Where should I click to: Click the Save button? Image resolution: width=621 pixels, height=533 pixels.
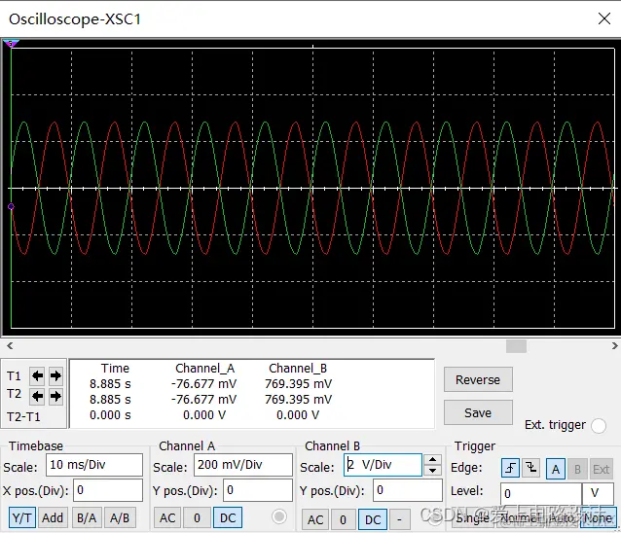[478, 412]
